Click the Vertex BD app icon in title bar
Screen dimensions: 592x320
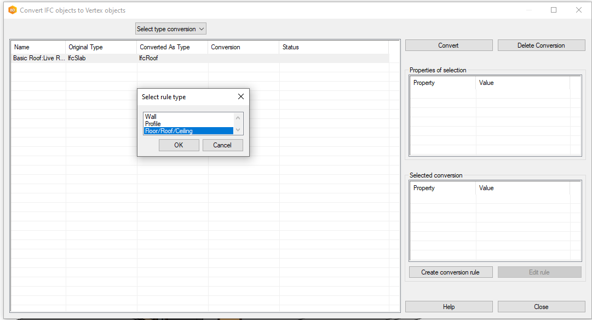click(13, 10)
